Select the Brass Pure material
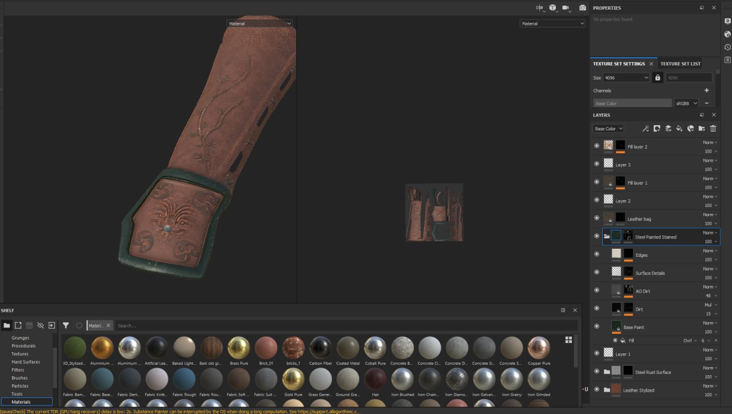Screen dimensions: 732x414 point(238,350)
